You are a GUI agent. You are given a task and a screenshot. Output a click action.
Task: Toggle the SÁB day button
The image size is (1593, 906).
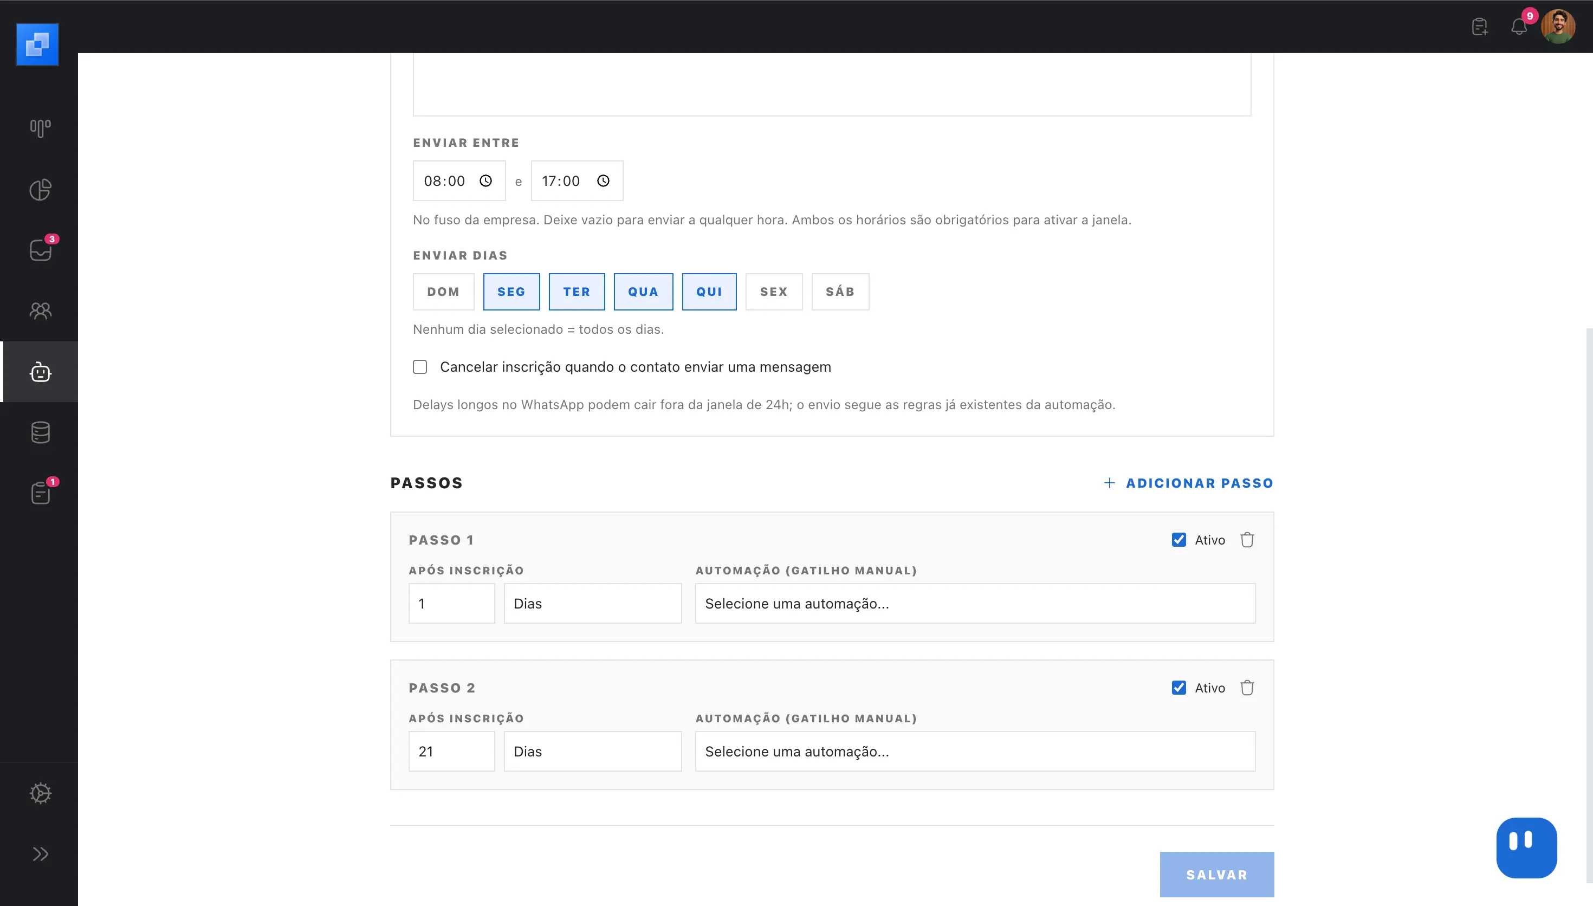click(x=840, y=292)
